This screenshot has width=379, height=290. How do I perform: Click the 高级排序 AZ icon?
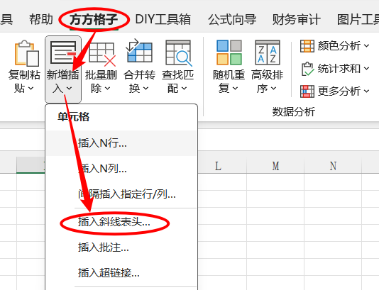(267, 52)
